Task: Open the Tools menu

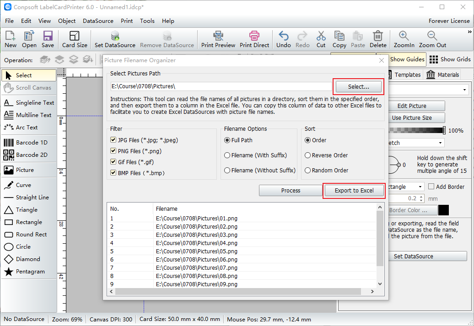Action: point(147,21)
